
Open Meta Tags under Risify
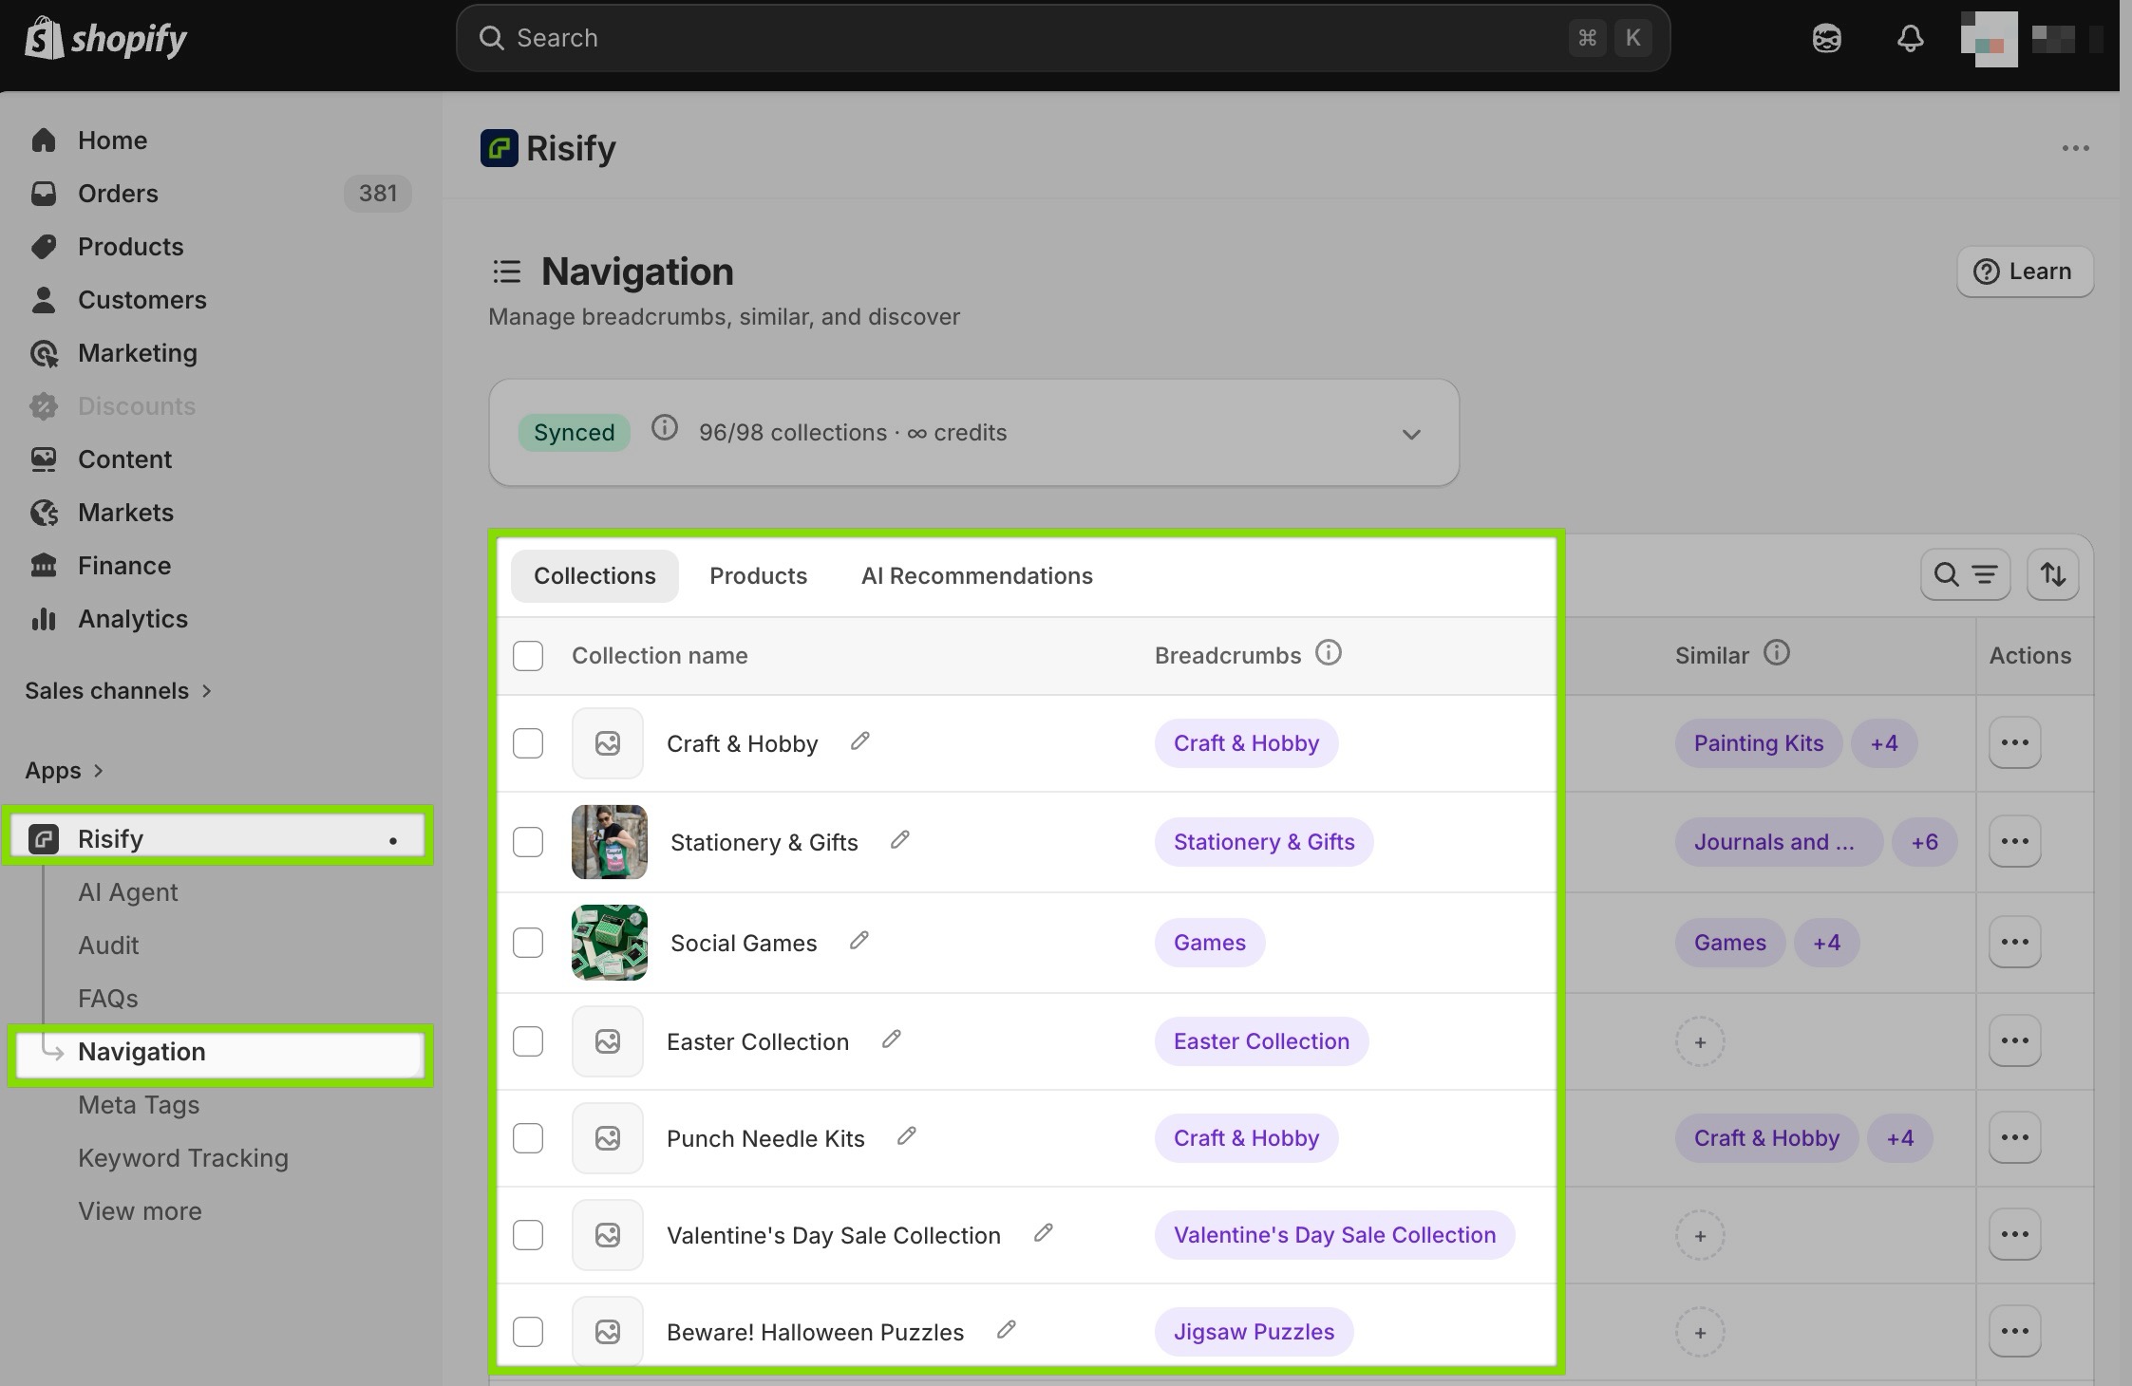point(139,1105)
